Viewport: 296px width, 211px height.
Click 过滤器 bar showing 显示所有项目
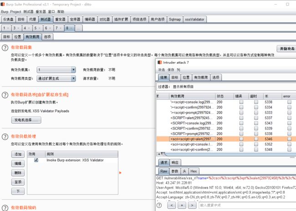226,87
